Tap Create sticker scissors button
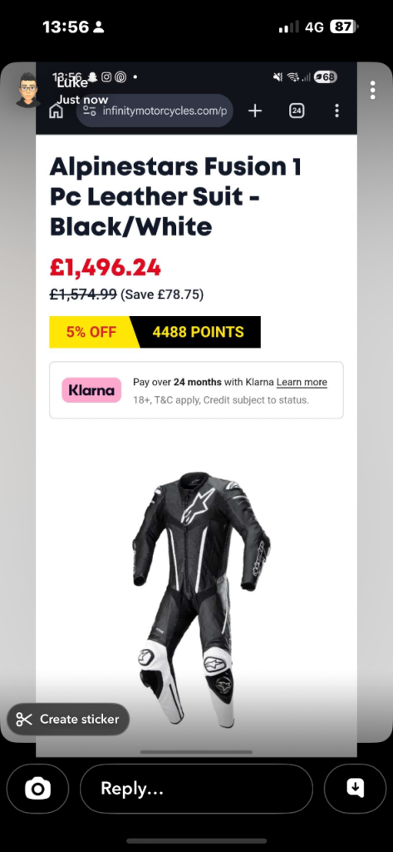The width and height of the screenshot is (393, 852). click(68, 720)
